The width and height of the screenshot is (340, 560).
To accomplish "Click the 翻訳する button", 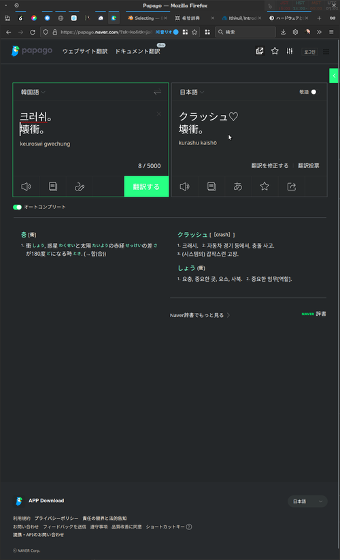I will [x=146, y=186].
